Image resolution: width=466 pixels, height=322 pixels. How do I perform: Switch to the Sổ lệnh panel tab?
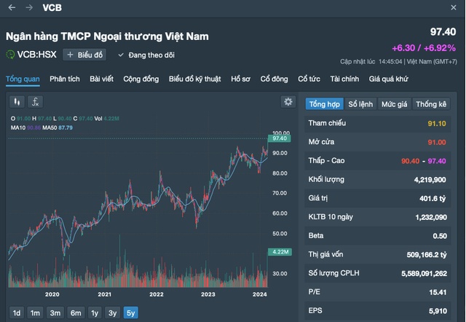pos(360,104)
